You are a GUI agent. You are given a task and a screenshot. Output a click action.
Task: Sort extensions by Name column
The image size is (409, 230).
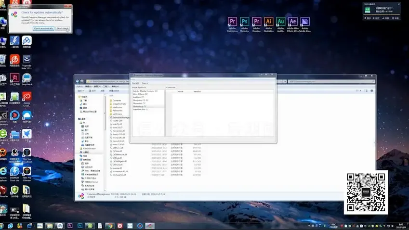pyautogui.click(x=180, y=91)
